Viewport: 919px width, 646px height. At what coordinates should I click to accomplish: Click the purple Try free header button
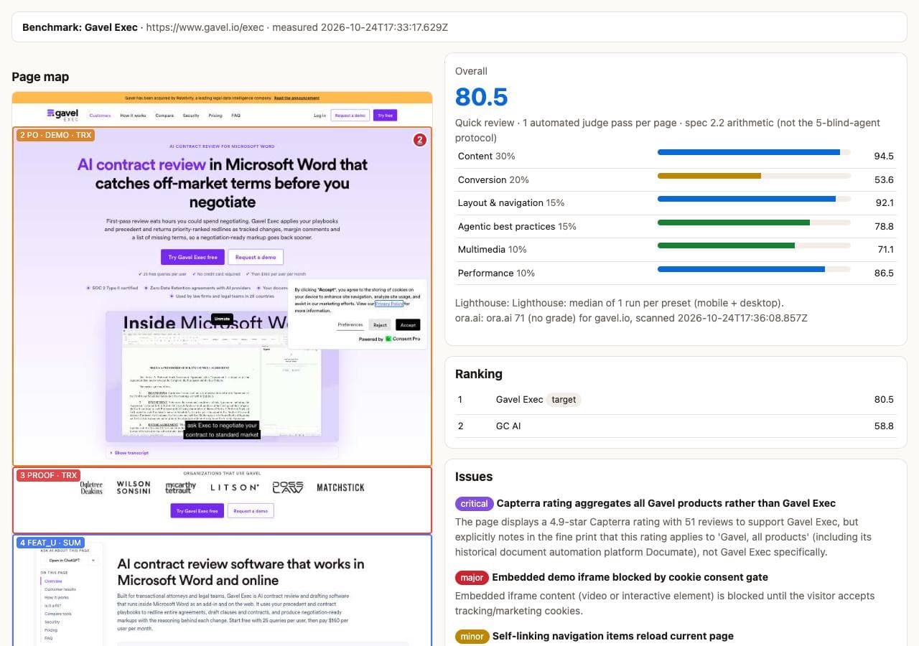click(x=385, y=116)
